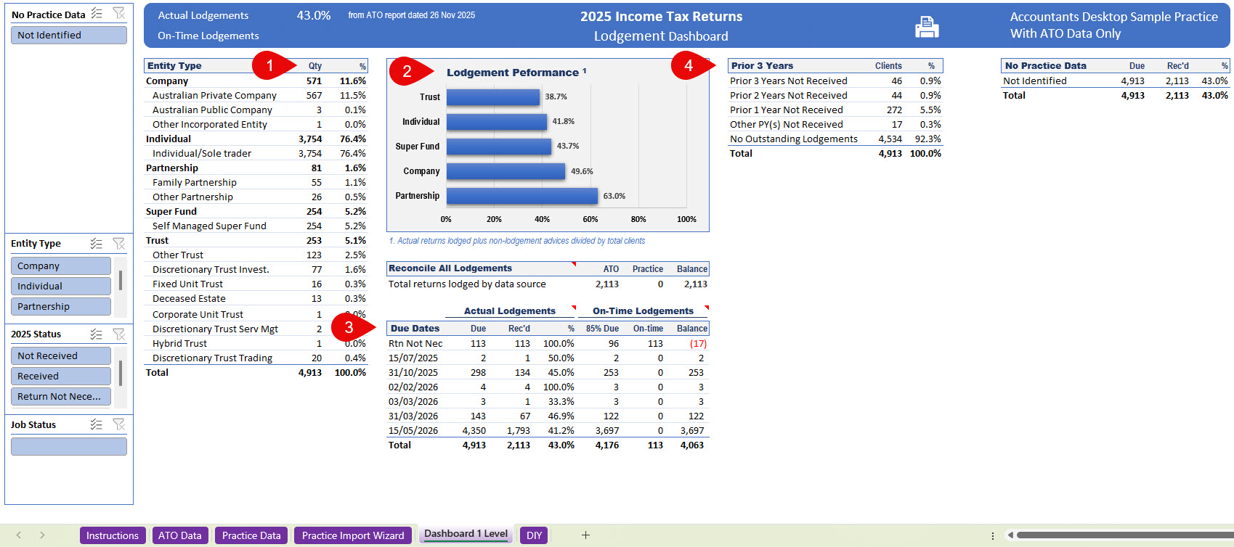Clear the Entity Type slicer filter
The image size is (1234, 547).
tap(119, 244)
